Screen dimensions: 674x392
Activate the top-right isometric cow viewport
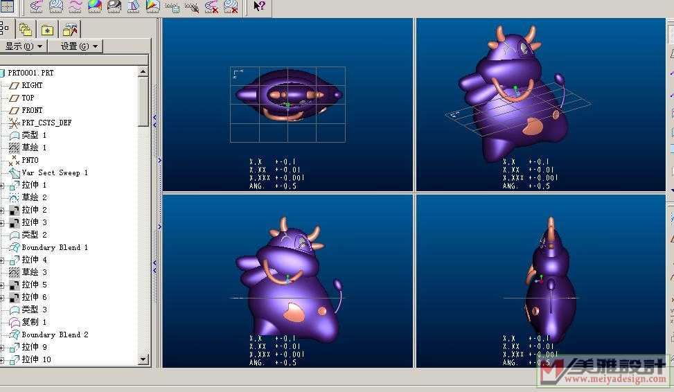coord(541,105)
